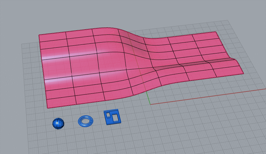The width and height of the screenshot is (266, 154).
Task: Pick the right-front corner of pink surface
Action: pyautogui.click(x=243, y=73)
